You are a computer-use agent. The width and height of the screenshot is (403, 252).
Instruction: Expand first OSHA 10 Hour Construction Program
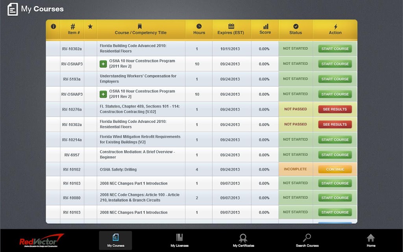(103, 64)
